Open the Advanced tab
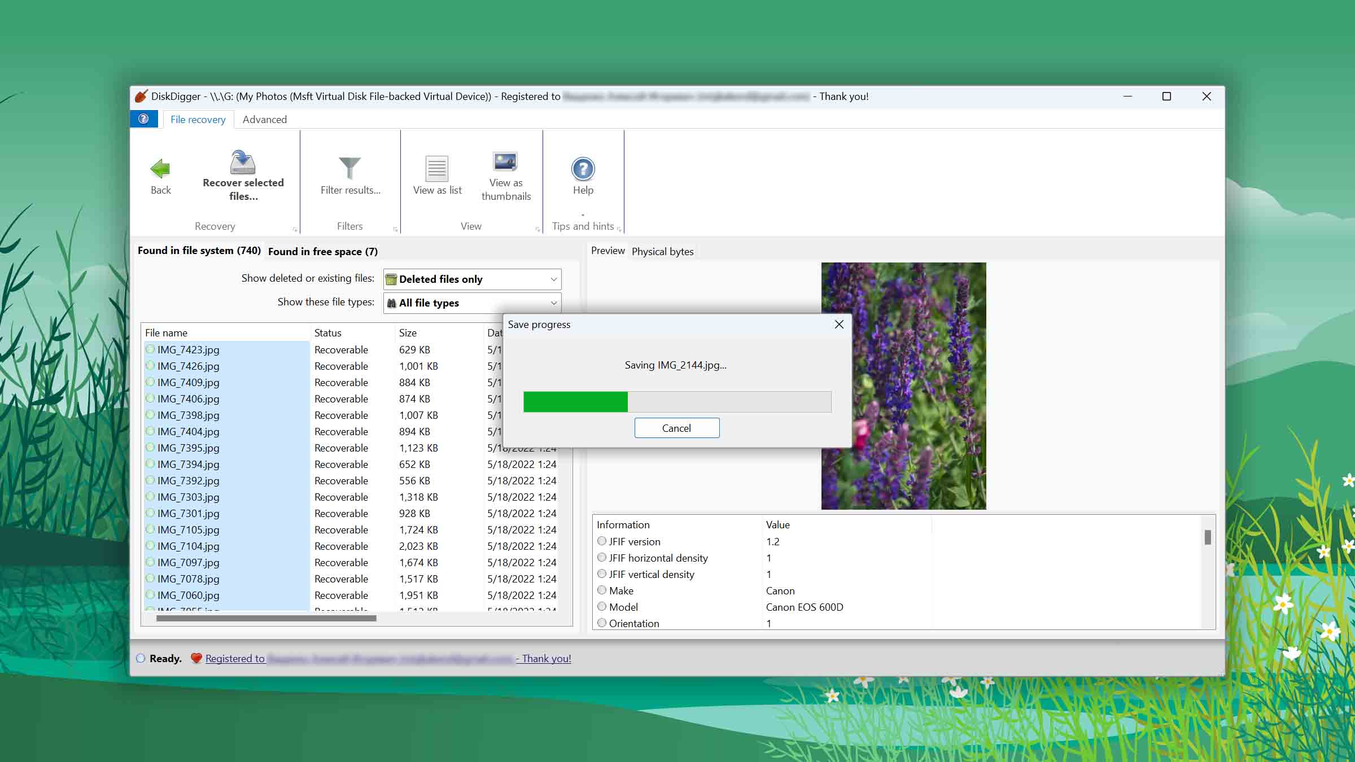 tap(264, 119)
